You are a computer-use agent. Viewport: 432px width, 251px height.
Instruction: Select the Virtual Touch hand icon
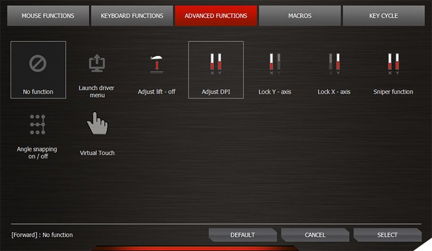click(97, 123)
